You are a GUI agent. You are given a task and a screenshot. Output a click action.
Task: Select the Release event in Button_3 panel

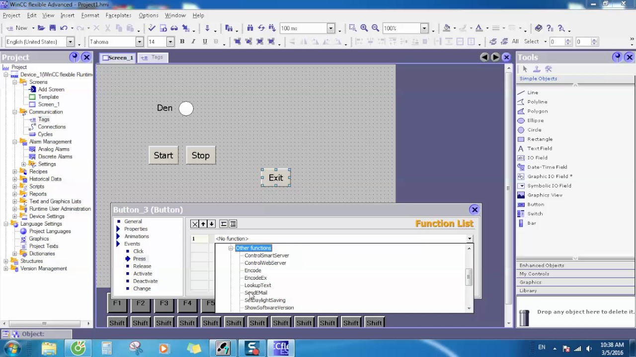tap(142, 266)
